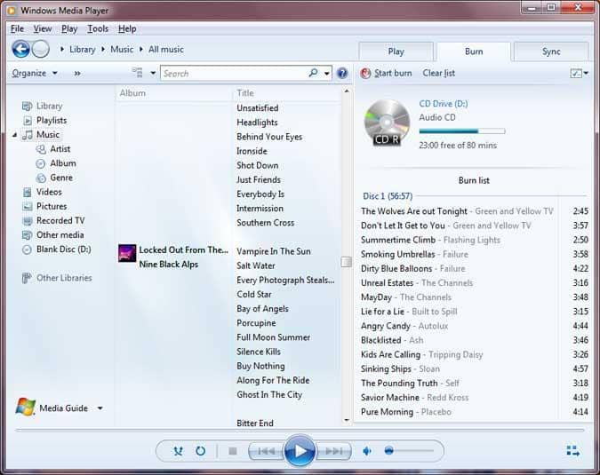Open the View menu
The width and height of the screenshot is (600, 475).
(43, 28)
